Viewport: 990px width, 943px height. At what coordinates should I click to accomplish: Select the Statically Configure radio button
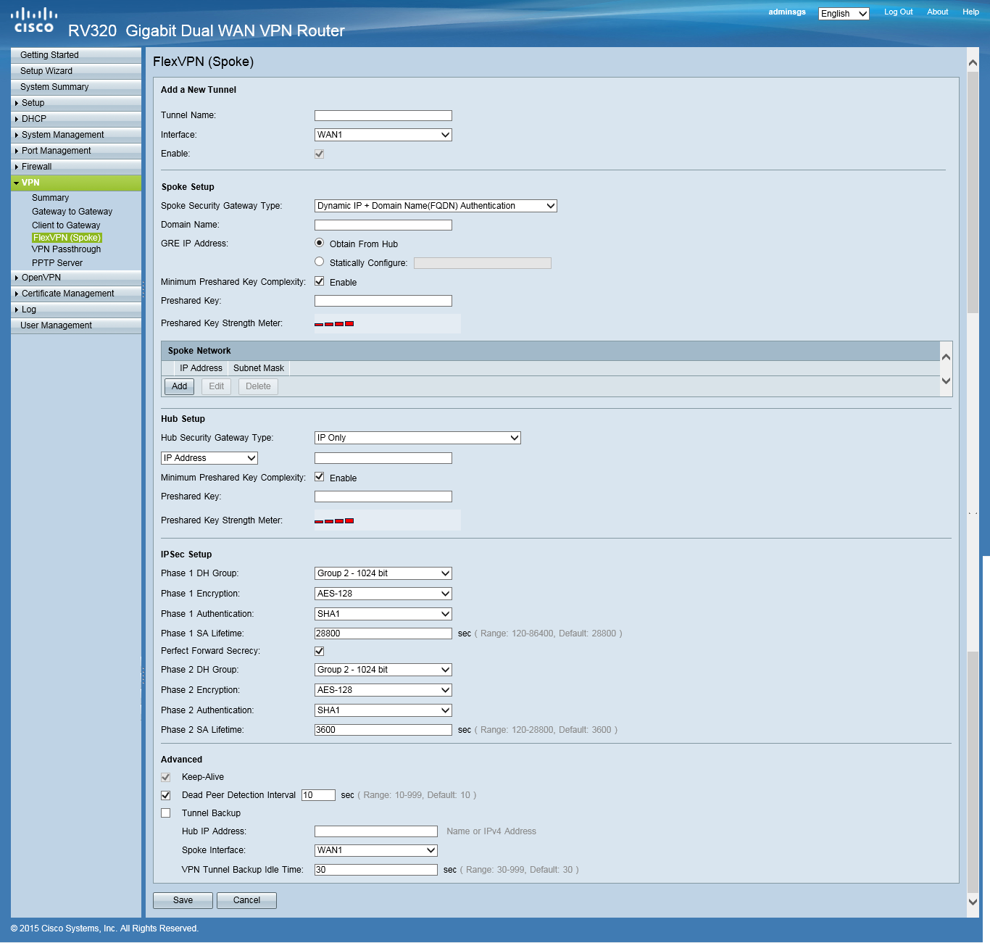coord(319,262)
